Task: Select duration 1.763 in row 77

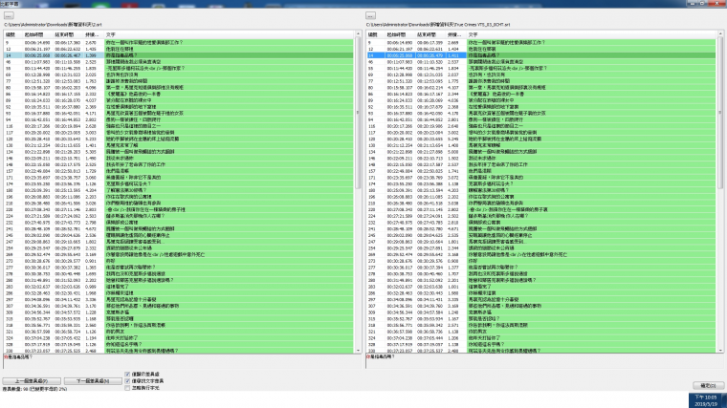Action: [91, 81]
